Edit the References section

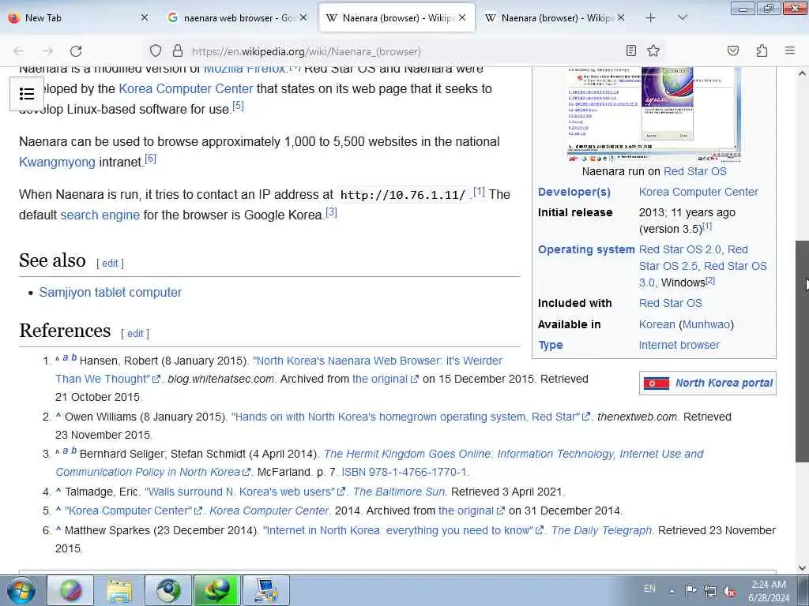135,334
